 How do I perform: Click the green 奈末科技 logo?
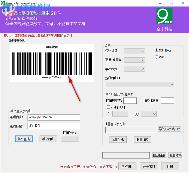pyautogui.click(x=164, y=16)
